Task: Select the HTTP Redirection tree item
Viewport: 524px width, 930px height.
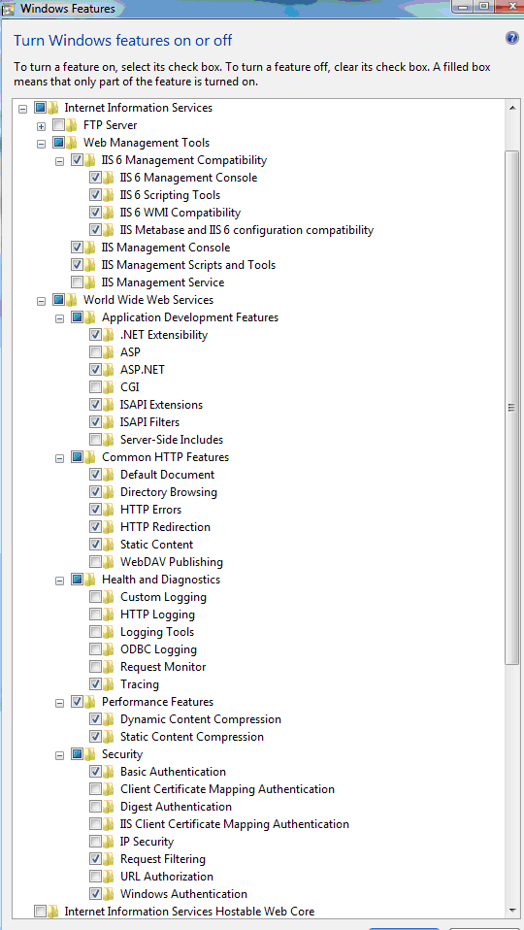Action: [x=165, y=527]
